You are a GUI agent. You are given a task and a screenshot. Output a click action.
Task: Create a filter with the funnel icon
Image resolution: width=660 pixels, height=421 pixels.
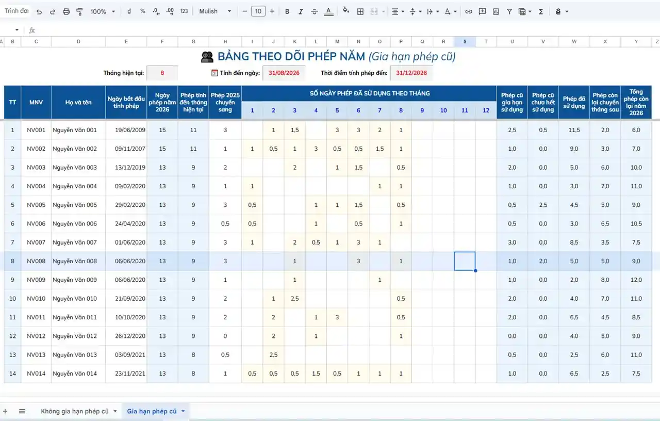(509, 11)
